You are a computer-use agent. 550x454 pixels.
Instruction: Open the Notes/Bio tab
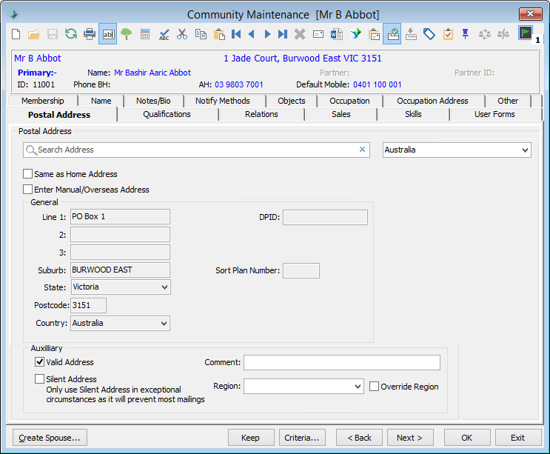click(153, 101)
